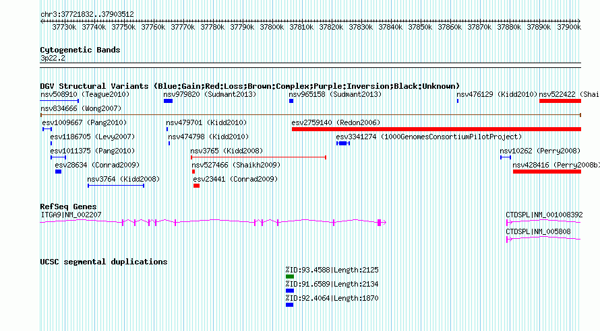Click the 3p22.2 cytogenetic band label
600x331 pixels.
click(x=53, y=58)
